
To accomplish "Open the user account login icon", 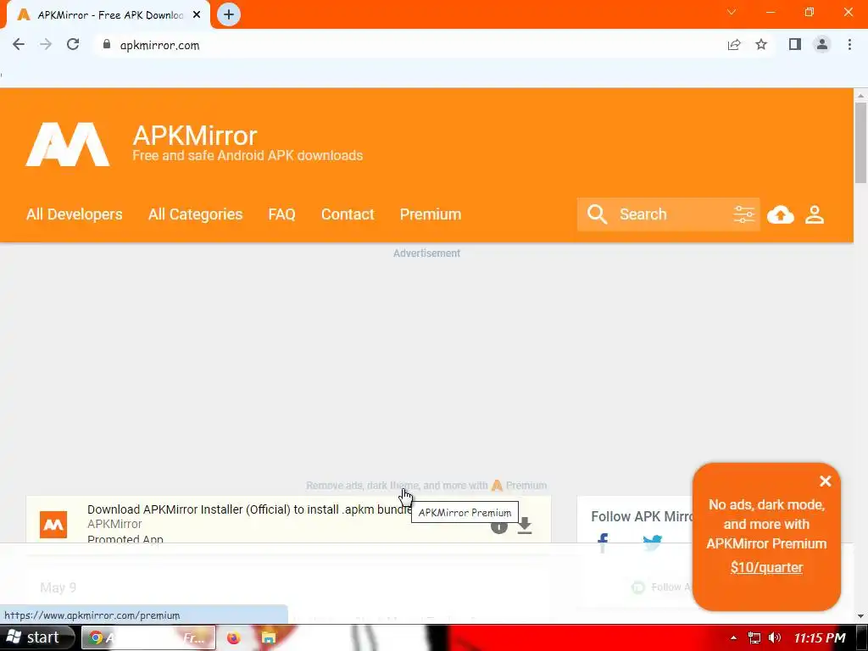I will click(815, 214).
